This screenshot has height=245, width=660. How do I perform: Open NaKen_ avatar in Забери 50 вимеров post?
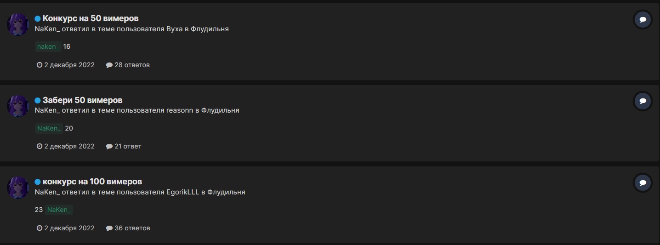(x=18, y=106)
